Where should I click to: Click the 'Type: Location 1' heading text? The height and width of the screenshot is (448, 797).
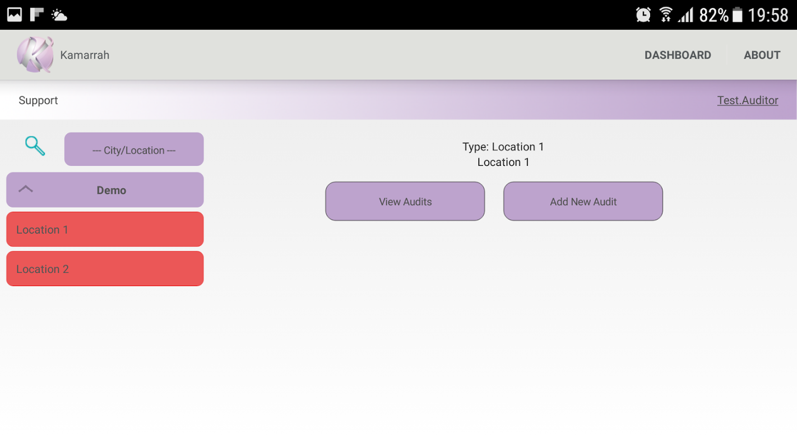pos(503,147)
